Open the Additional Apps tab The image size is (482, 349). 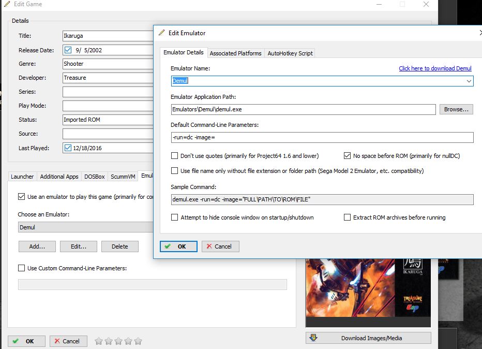click(59, 177)
